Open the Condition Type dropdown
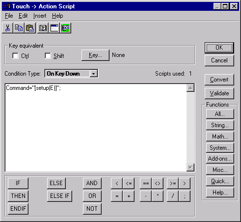Viewport: 241px width, 222px height. coord(93,74)
